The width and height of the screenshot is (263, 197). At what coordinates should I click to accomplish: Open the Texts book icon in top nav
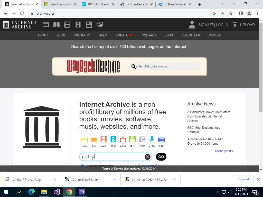(56, 25)
